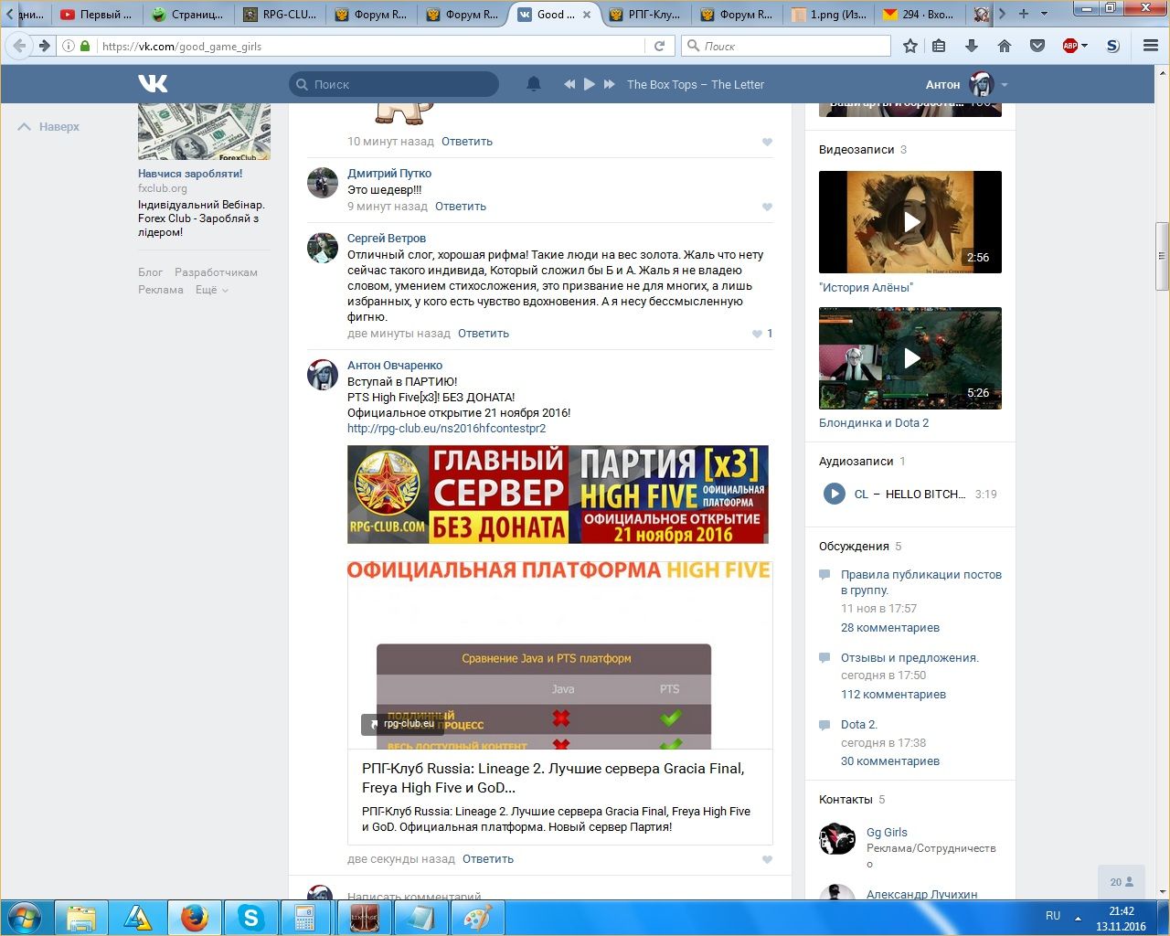
Task: Open Paint from the taskbar
Action: click(x=476, y=918)
